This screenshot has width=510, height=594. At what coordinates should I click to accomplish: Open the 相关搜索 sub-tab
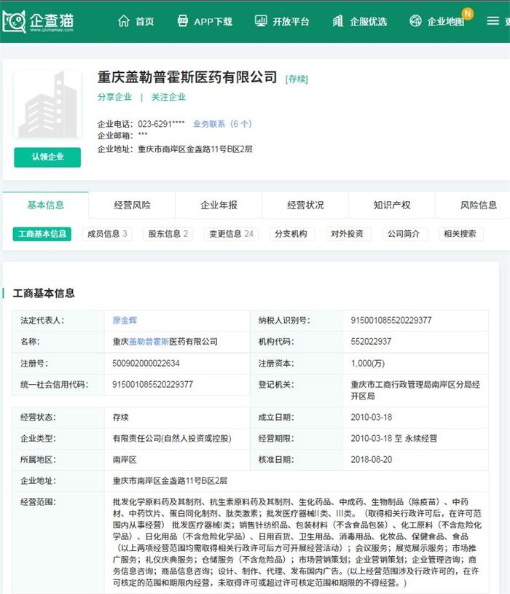coord(460,234)
